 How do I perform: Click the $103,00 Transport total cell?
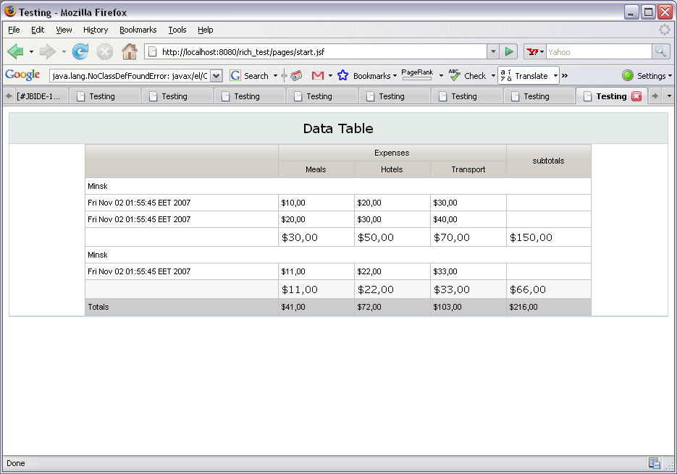(468, 307)
